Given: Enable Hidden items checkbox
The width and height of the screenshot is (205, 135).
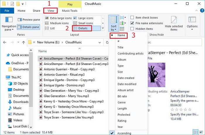Looking at the screenshot, I should [132, 29].
